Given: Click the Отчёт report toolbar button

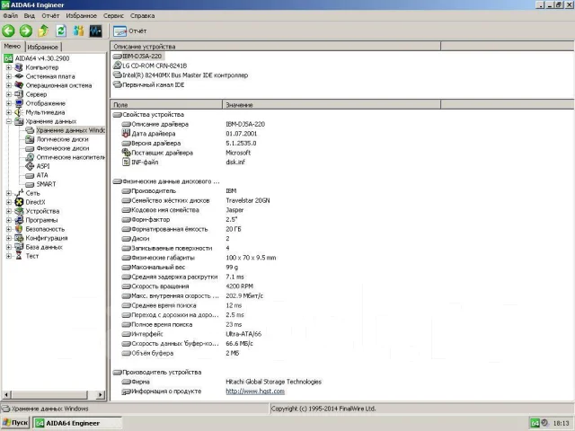Looking at the screenshot, I should [129, 31].
